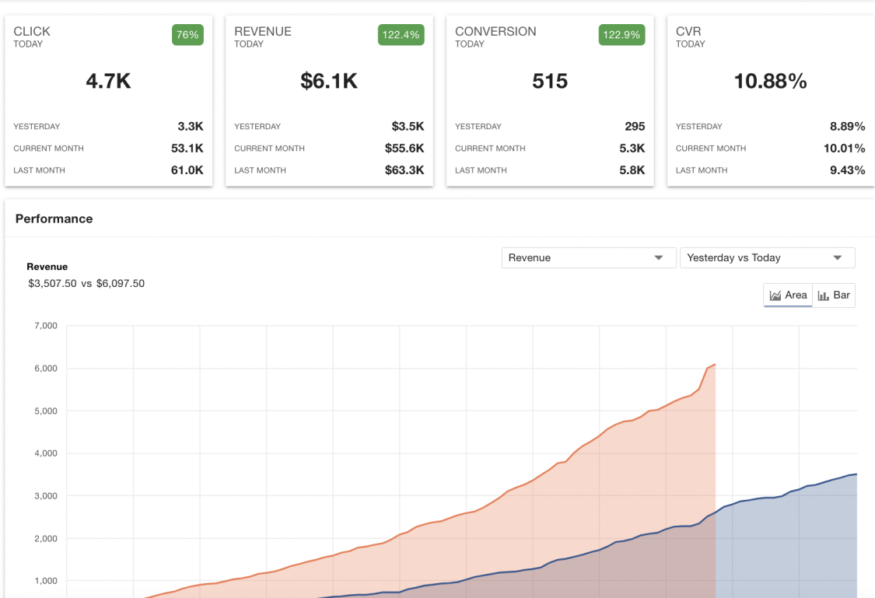Click the 2,000 y-axis label
875x598 pixels.
point(46,538)
